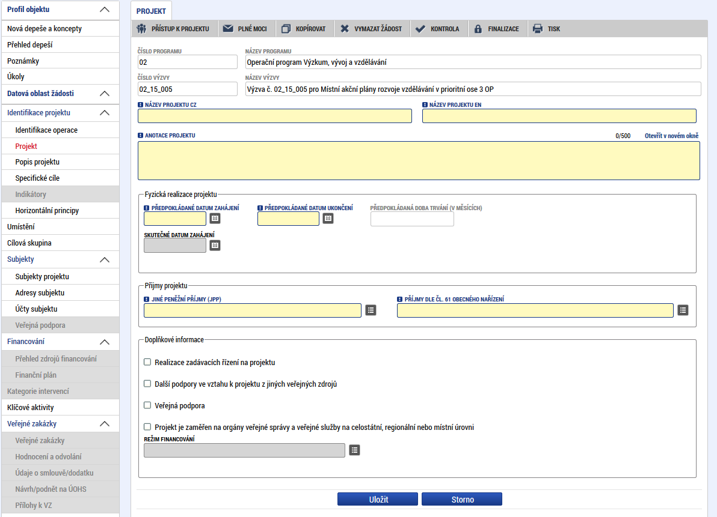Open Cílová skupina in sidebar
Image resolution: width=717 pixels, height=517 pixels.
pos(60,243)
